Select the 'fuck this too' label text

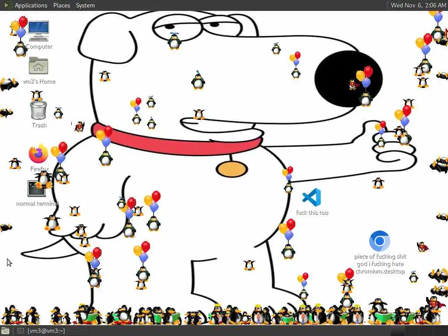pyautogui.click(x=312, y=213)
